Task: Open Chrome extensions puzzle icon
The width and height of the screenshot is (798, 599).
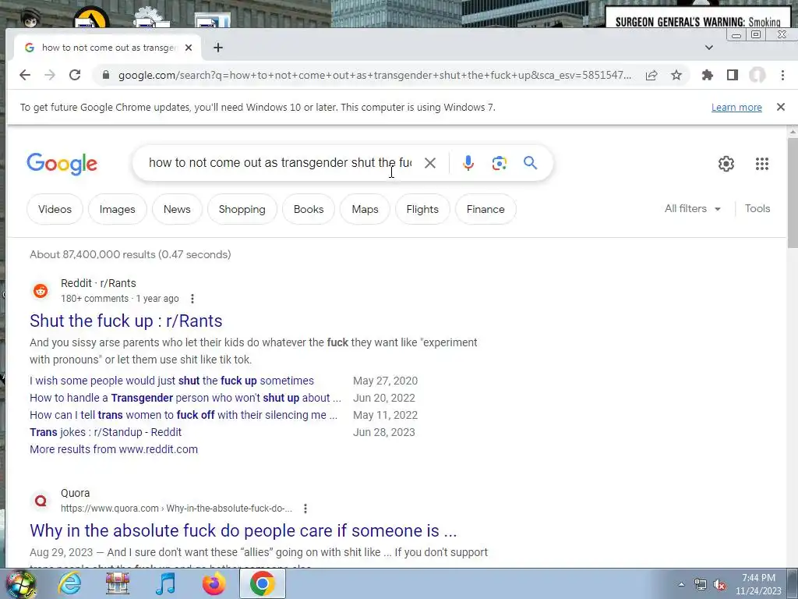Action: coord(708,76)
